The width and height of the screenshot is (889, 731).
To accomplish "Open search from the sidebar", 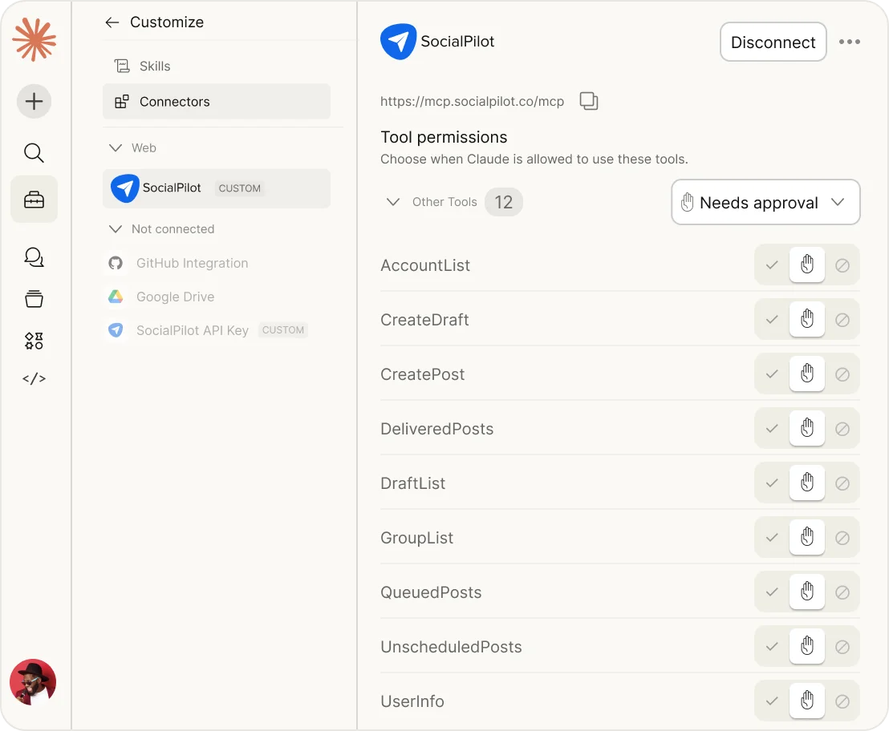I will pos(34,152).
